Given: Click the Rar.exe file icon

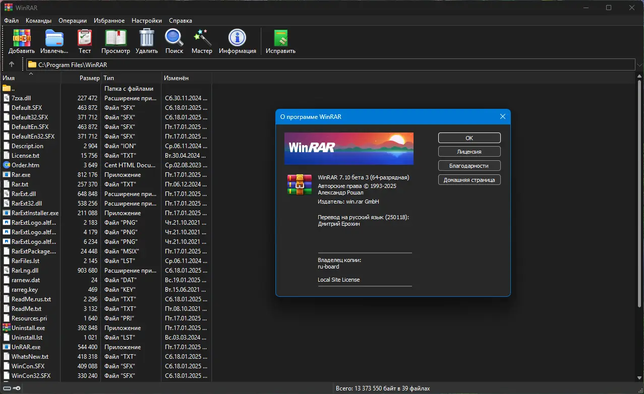Looking at the screenshot, I should tap(7, 174).
